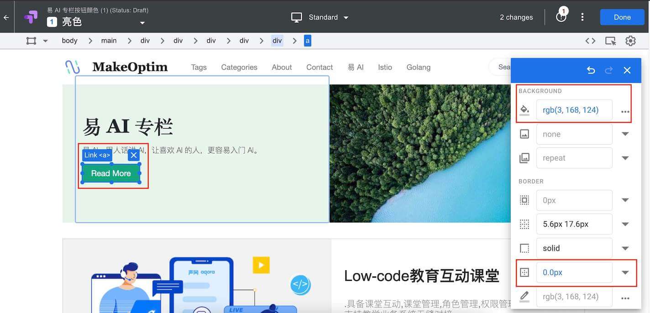650x313 pixels.
Task: Dismiss the Link <a> selection tag
Action: (133, 155)
